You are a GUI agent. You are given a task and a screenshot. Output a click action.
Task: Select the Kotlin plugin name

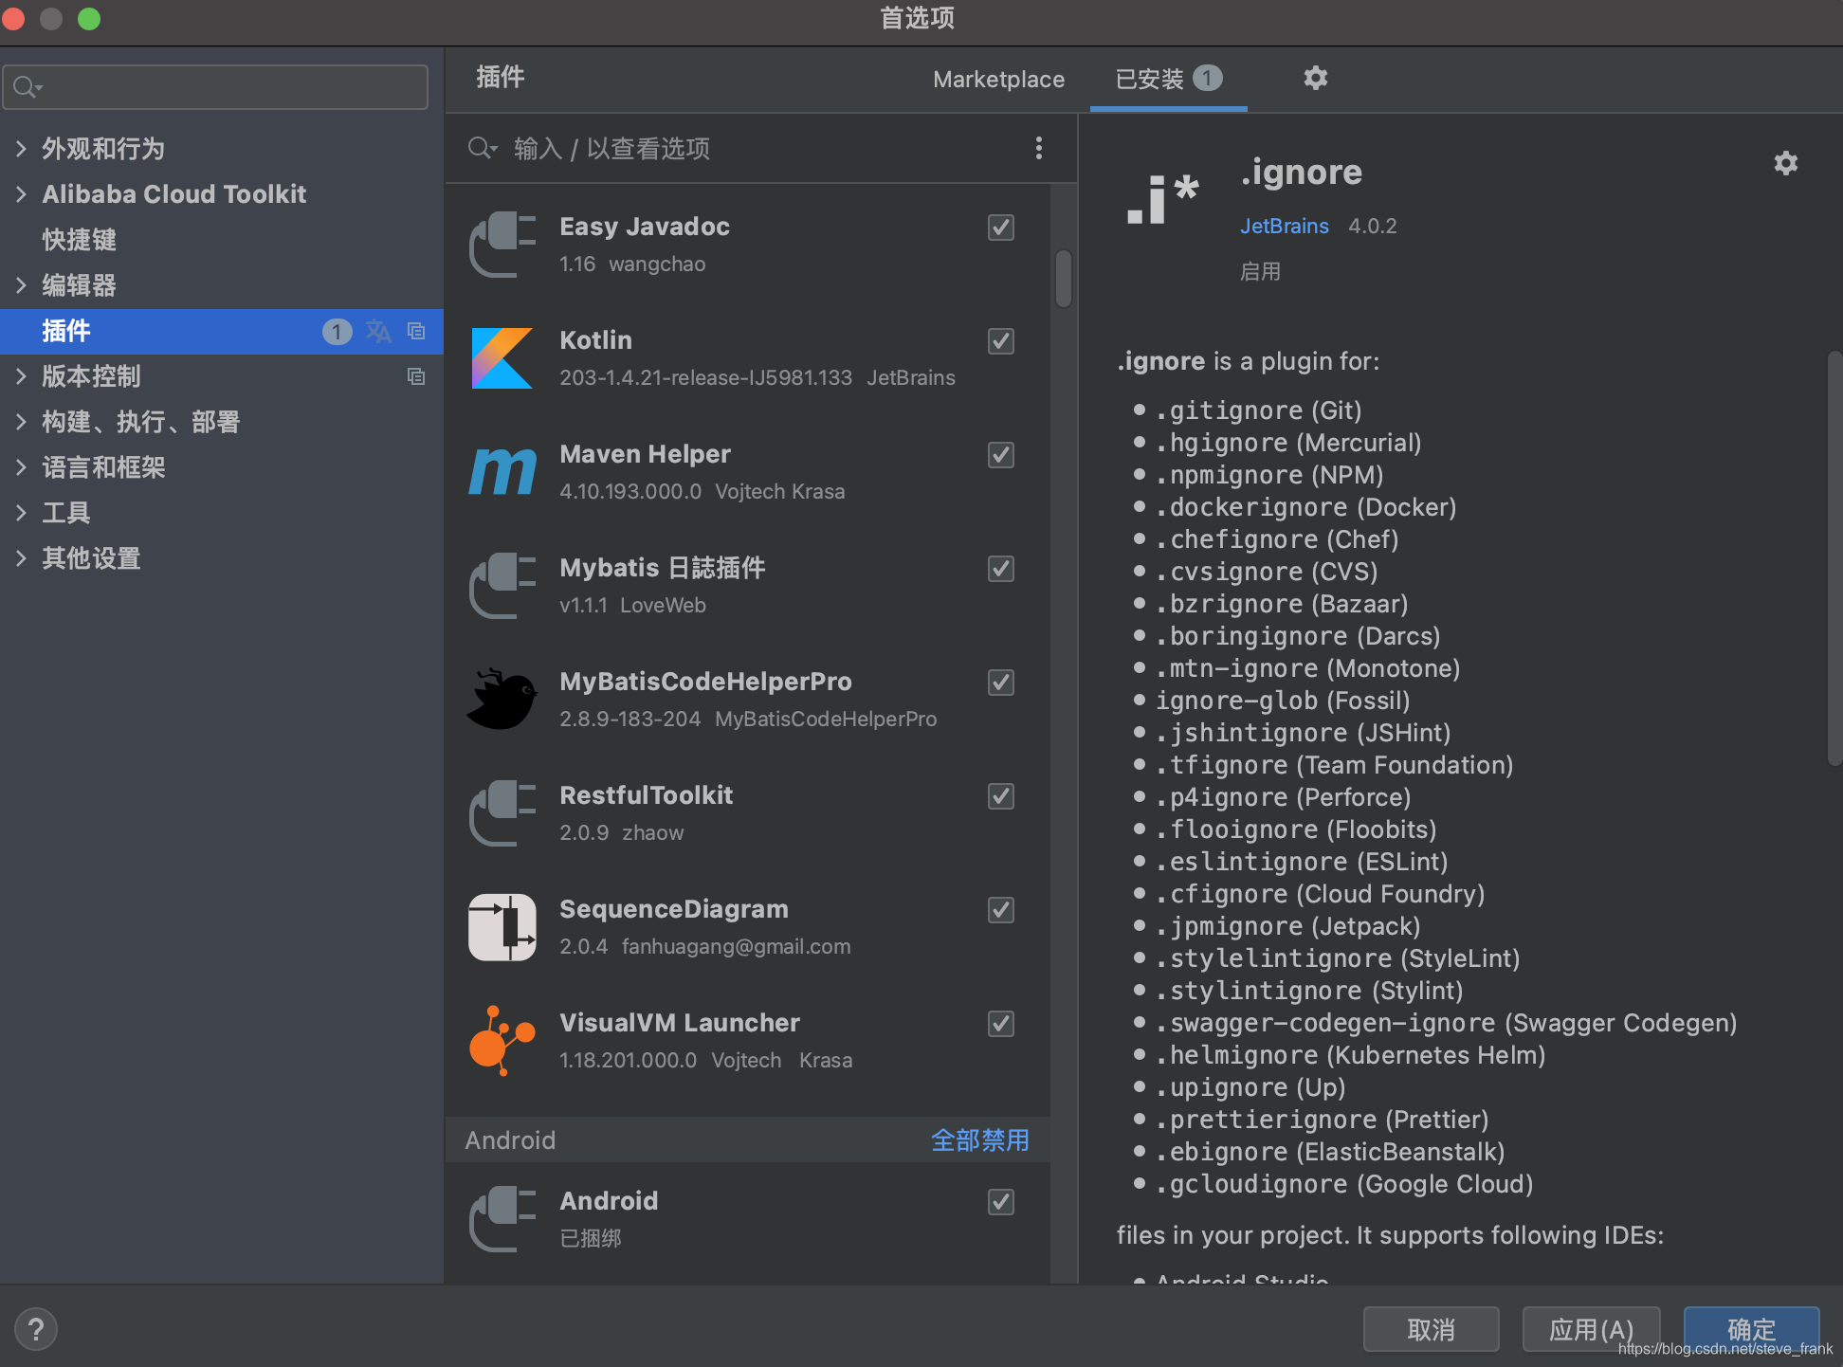595,340
